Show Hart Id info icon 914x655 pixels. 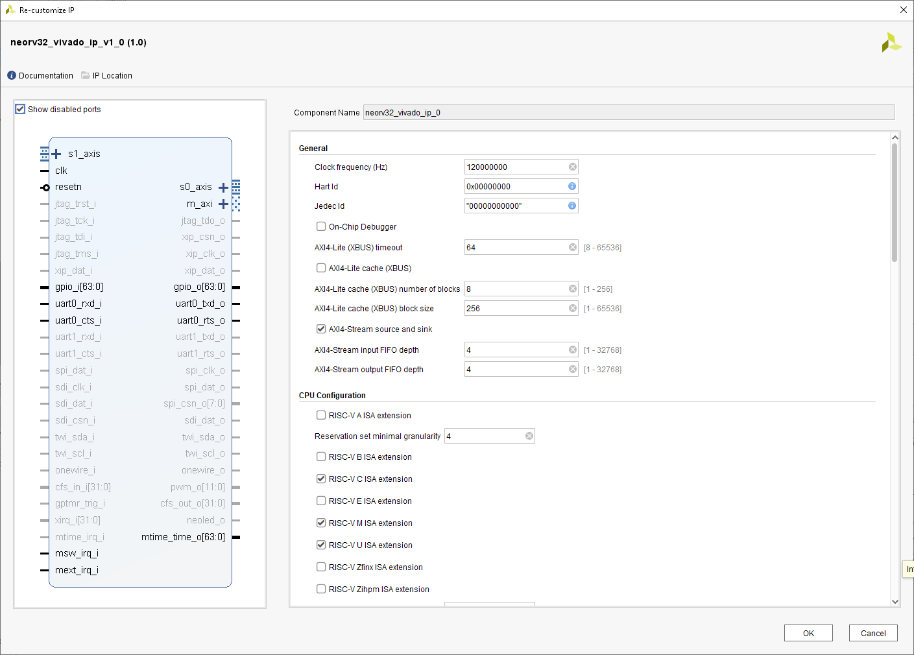pos(572,186)
